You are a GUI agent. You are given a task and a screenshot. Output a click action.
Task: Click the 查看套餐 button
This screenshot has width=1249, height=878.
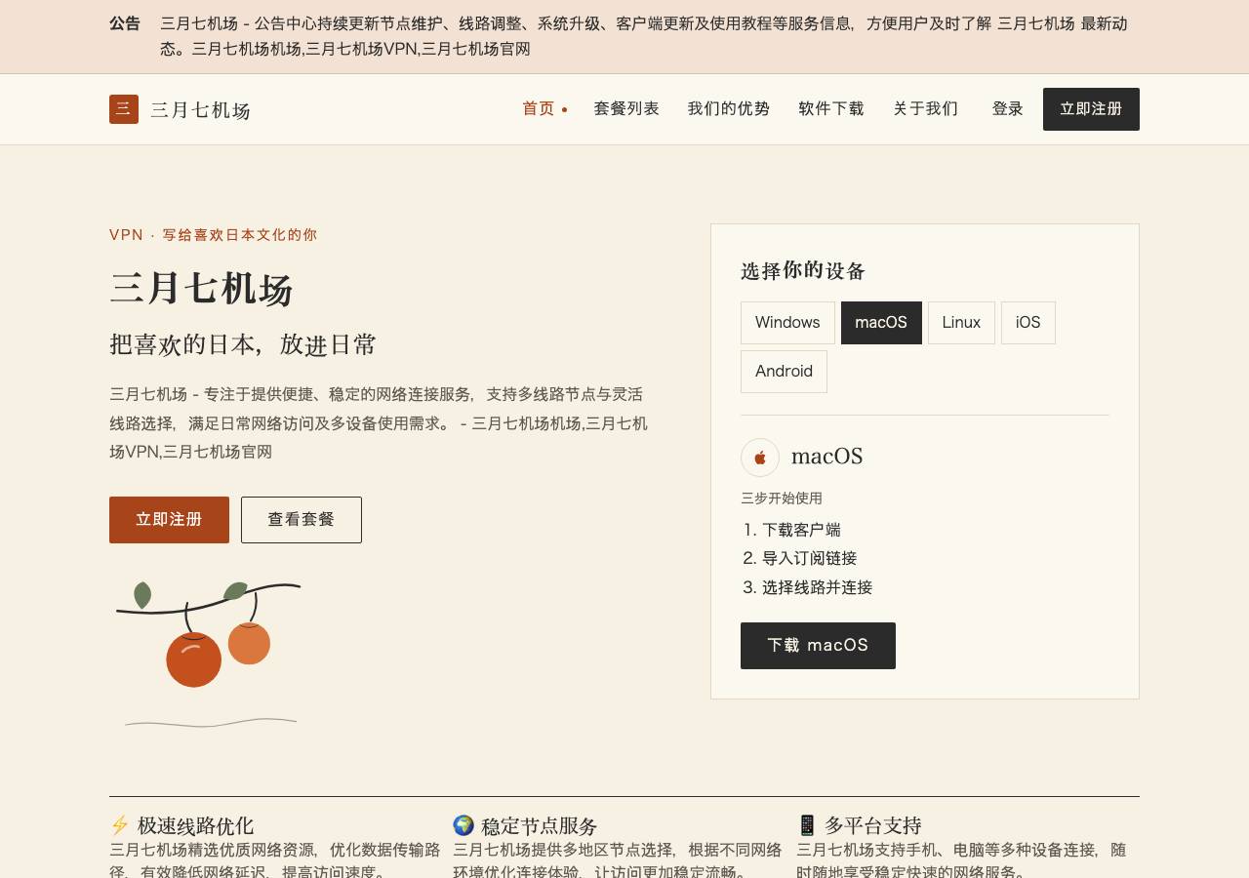coord(302,520)
